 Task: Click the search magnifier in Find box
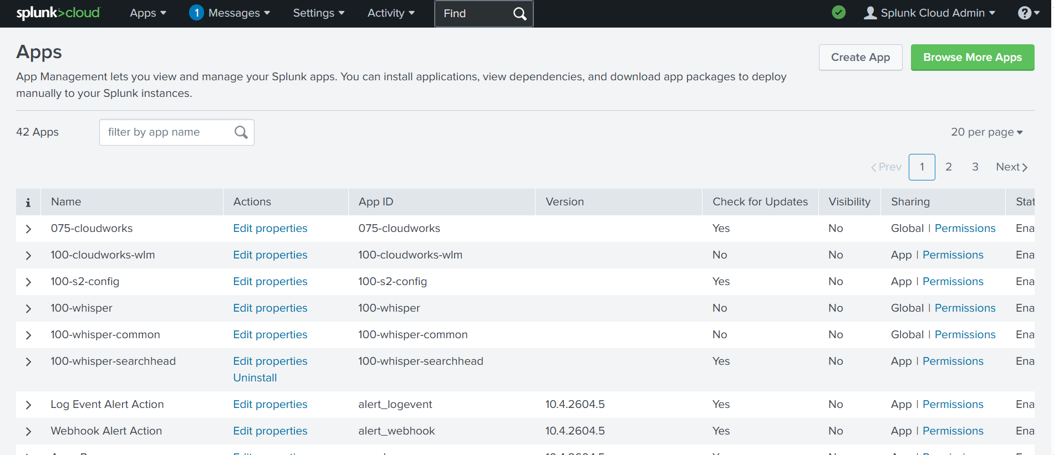point(520,13)
